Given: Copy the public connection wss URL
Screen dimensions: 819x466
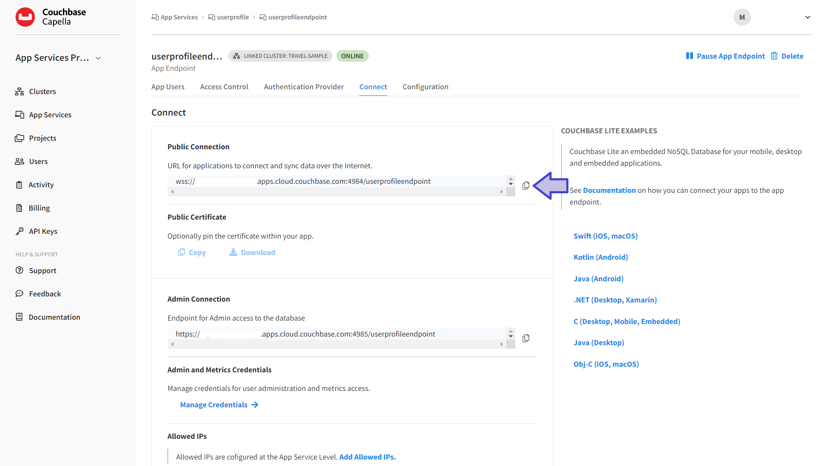Looking at the screenshot, I should tap(526, 186).
